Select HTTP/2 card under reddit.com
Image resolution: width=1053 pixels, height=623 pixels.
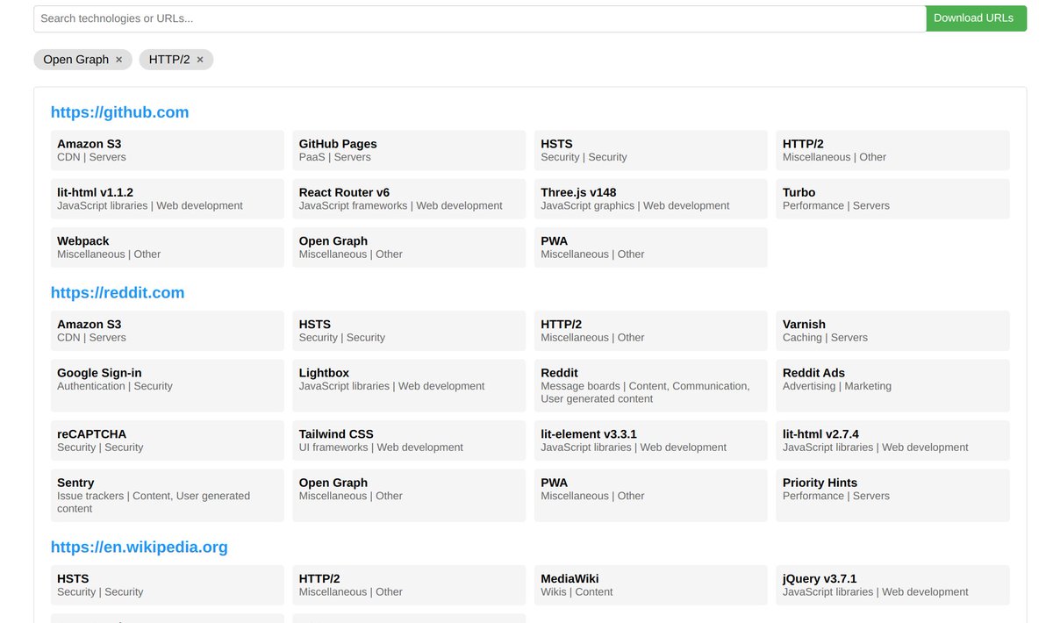click(651, 330)
